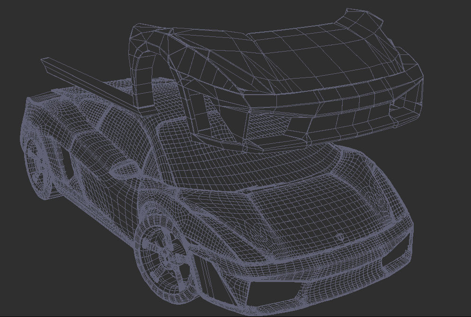Select the high-poly car's rear left wheel
Screen dimensions: 471x317
coord(37,167)
